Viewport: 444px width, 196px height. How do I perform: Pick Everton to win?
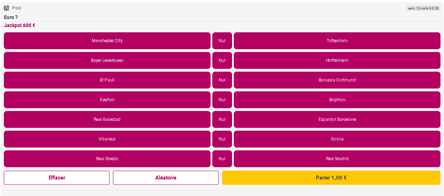click(107, 100)
